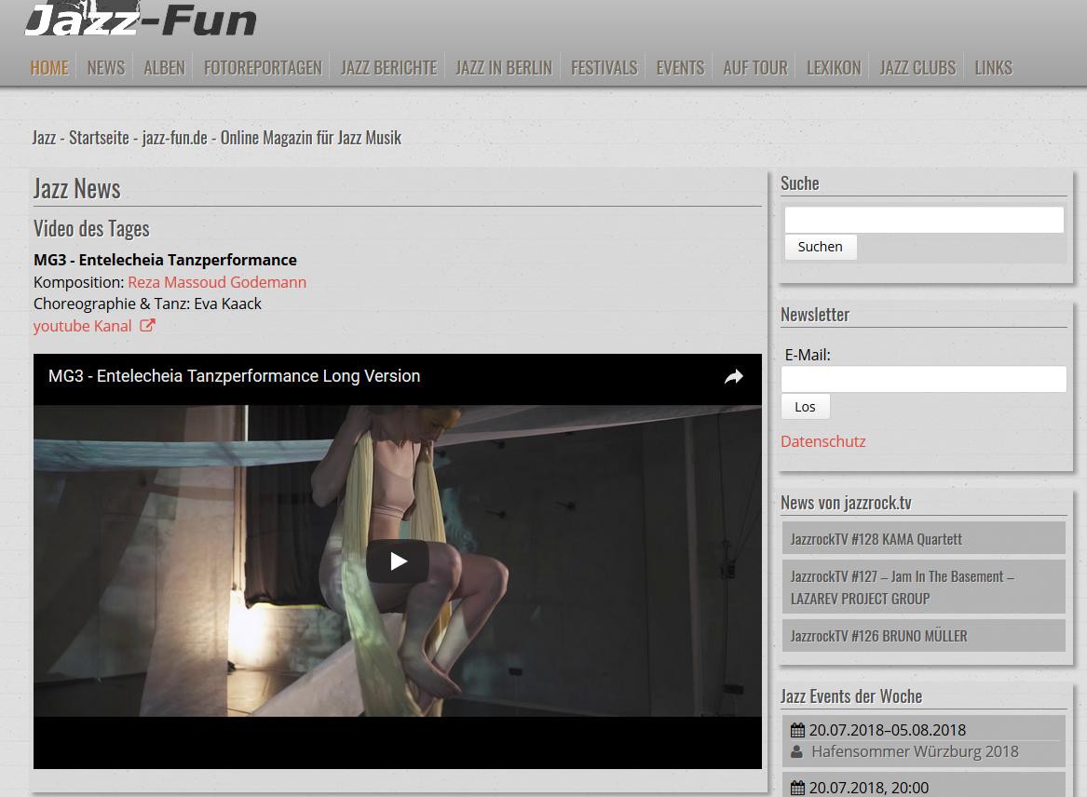
Task: Open the HOME menu item
Action: [x=49, y=67]
